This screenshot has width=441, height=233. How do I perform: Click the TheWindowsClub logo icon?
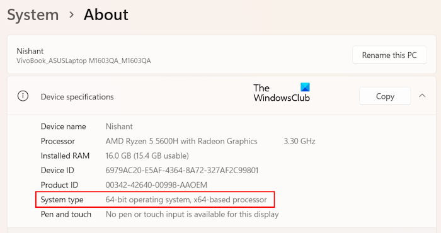click(x=305, y=87)
